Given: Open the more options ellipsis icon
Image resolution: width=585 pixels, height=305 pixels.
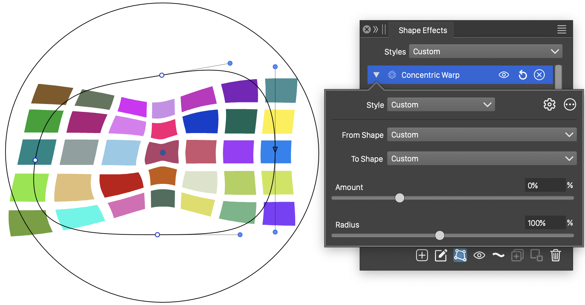Looking at the screenshot, I should [570, 104].
